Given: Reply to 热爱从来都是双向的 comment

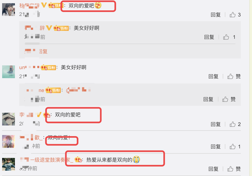Looking at the screenshot, I should [x=213, y=169].
